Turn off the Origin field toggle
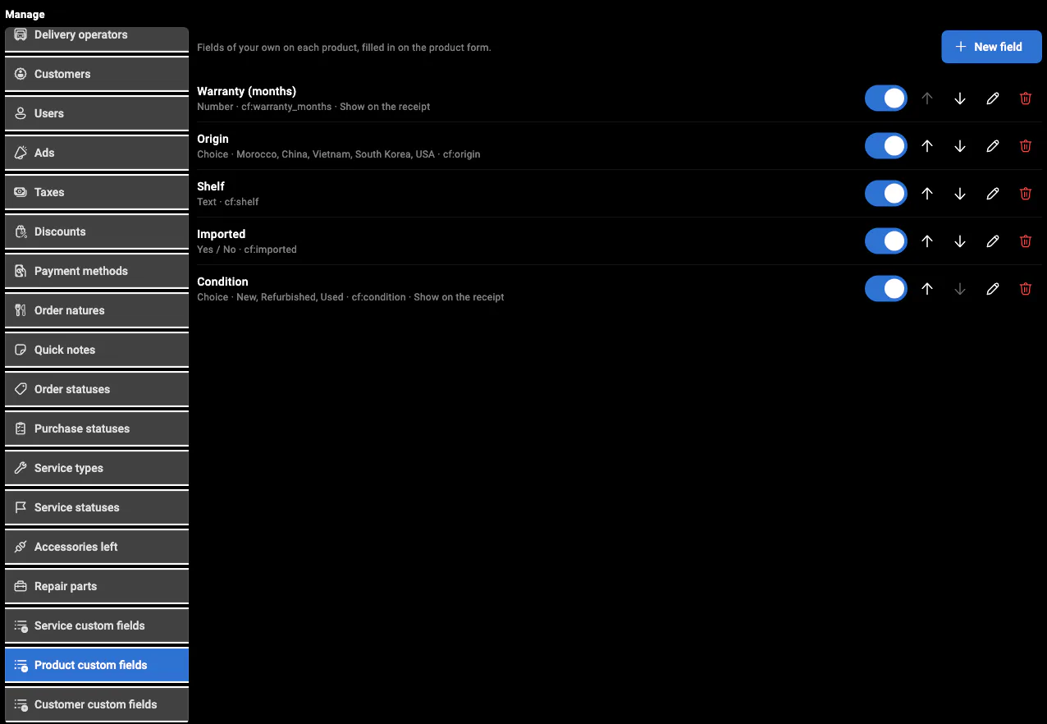Image resolution: width=1047 pixels, height=724 pixels. coord(886,146)
